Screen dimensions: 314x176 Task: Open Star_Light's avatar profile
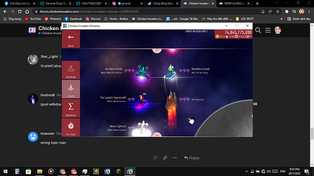click(33, 60)
